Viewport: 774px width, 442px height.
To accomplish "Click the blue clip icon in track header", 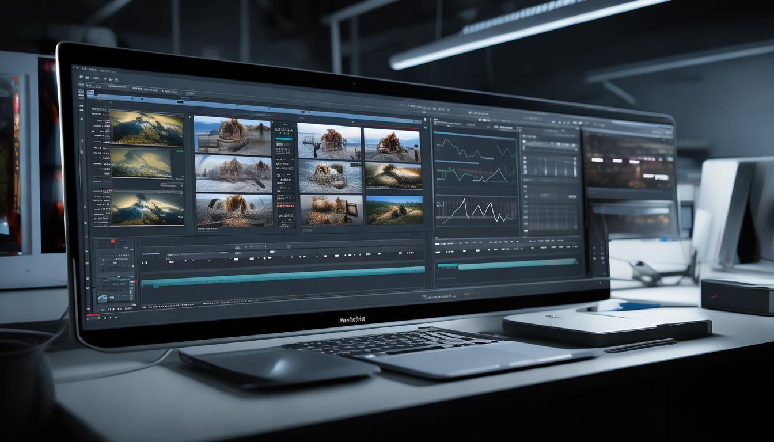I will point(101,298).
